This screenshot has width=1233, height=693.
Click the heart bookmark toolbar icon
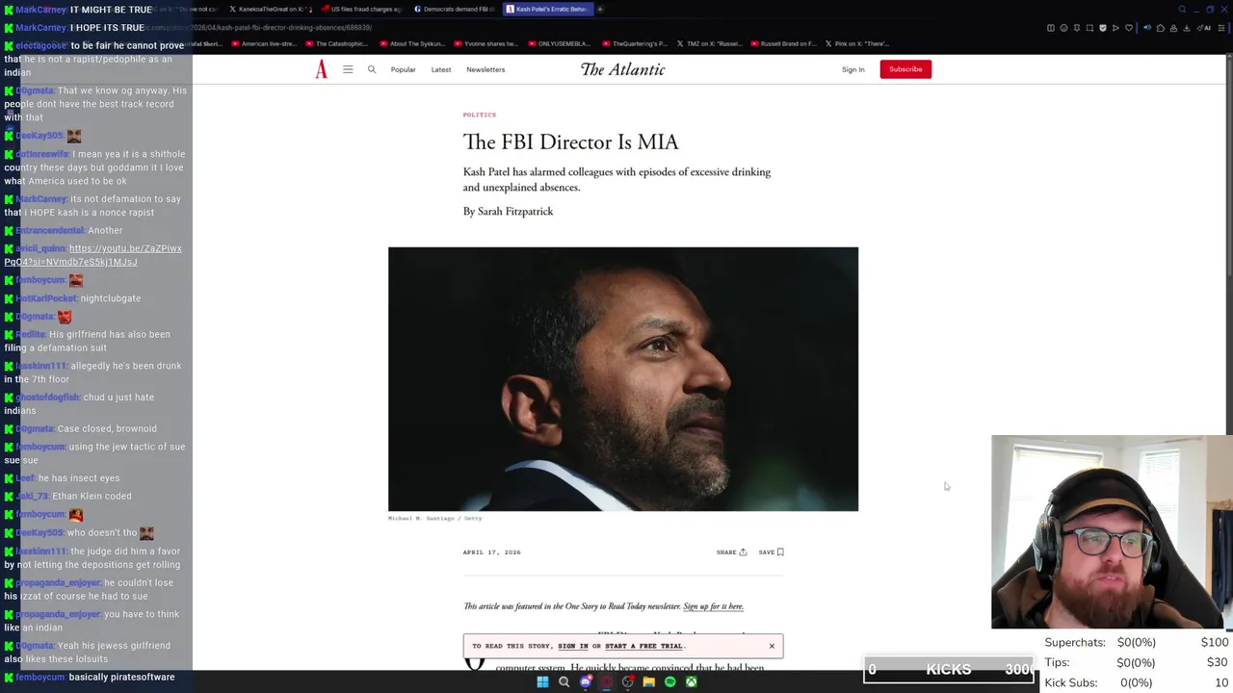coord(1129,28)
